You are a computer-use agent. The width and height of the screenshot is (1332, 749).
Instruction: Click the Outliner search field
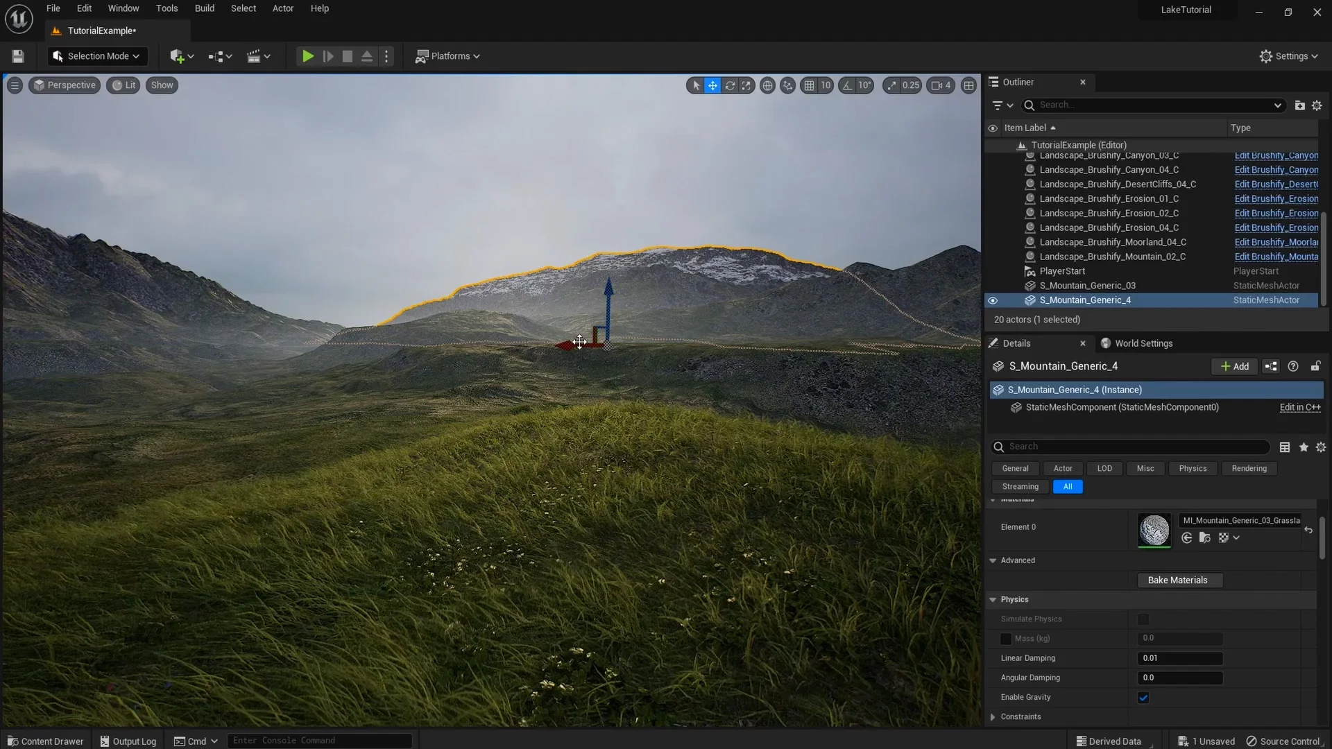[x=1153, y=105]
